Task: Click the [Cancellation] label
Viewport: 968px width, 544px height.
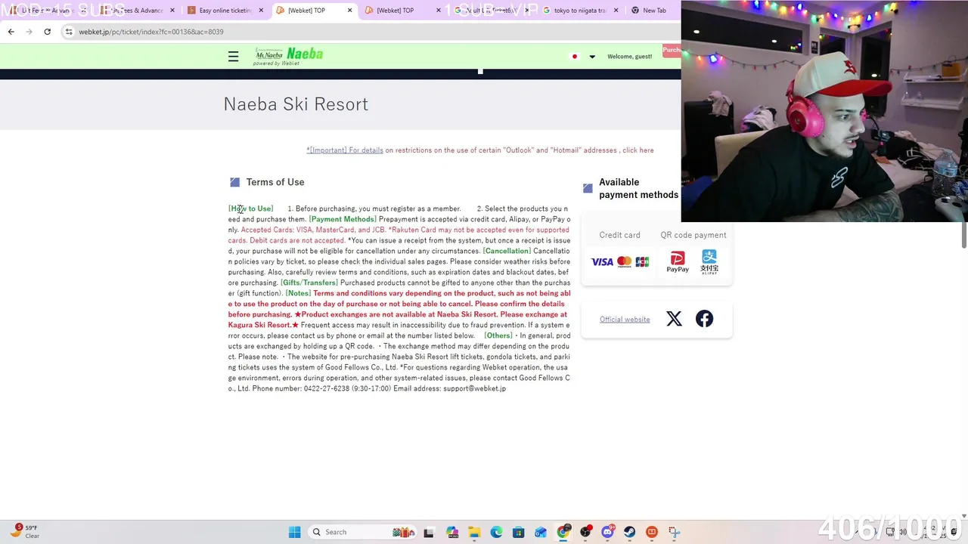Action: [x=507, y=251]
